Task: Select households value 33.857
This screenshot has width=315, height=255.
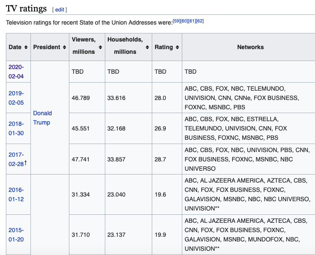Action: (x=116, y=159)
